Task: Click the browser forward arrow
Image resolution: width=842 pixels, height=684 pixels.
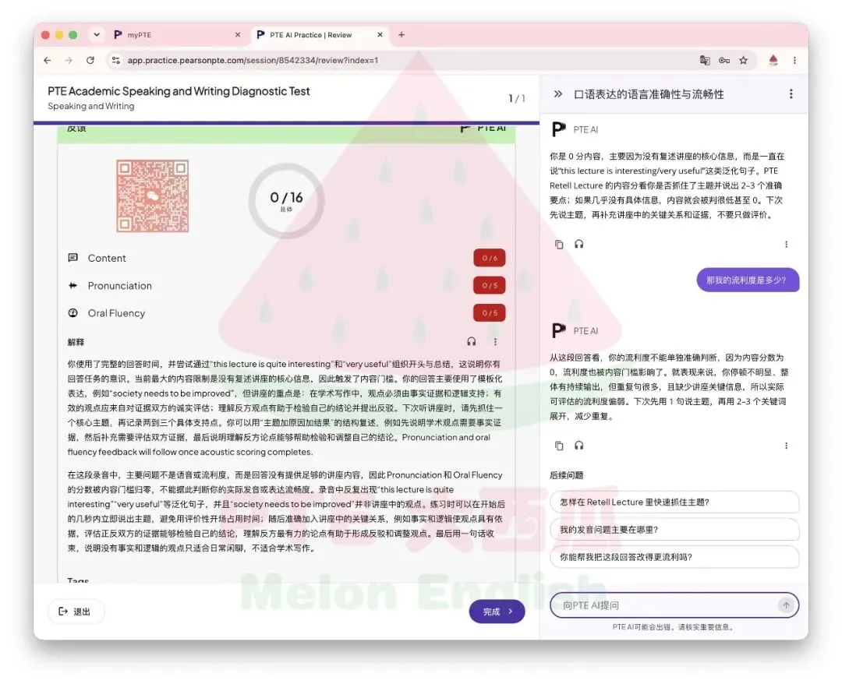Action: pyautogui.click(x=68, y=61)
